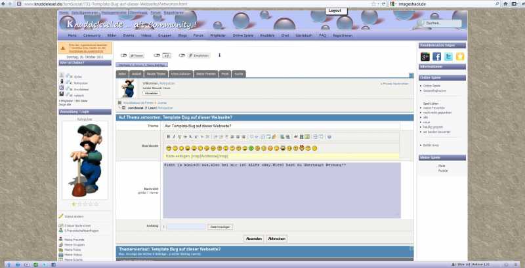Click the Abmelden button under welcome

pyautogui.click(x=152, y=93)
